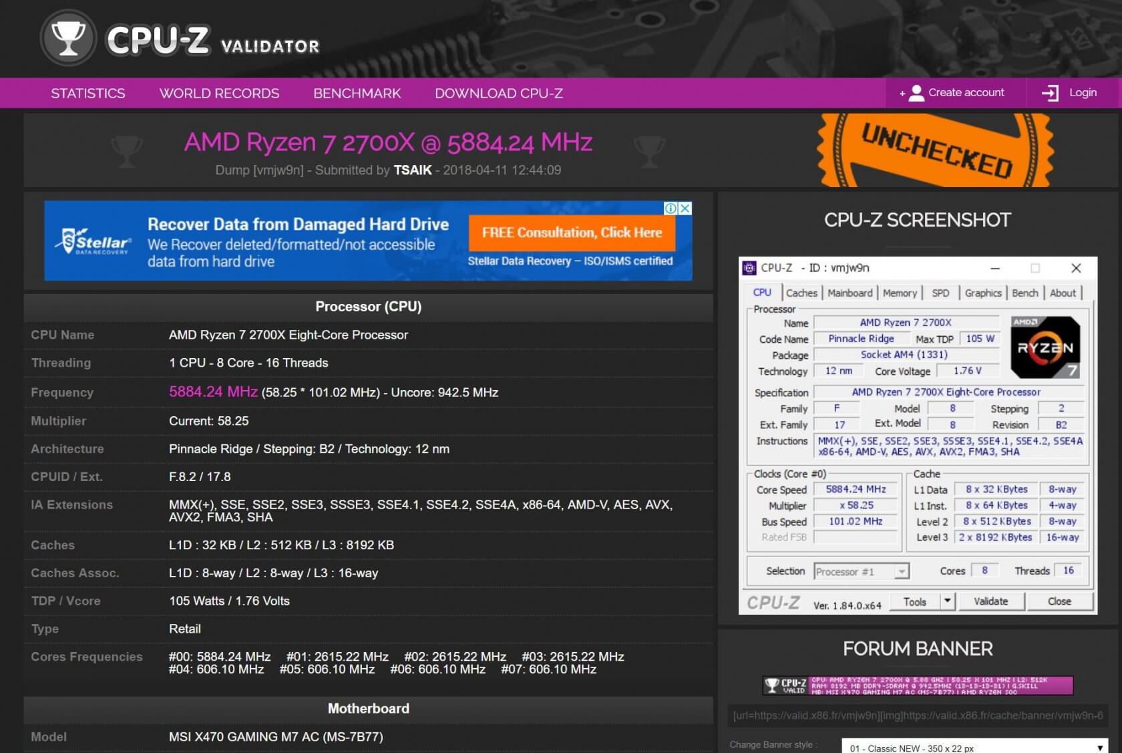Click the Create account user icon
Viewport: 1122px width, 753px height.
click(x=916, y=93)
